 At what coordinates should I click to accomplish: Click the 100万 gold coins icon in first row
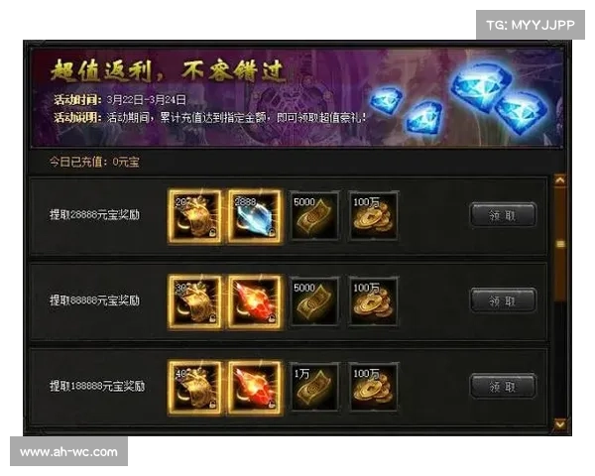(374, 216)
